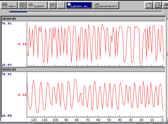Clear the recorded data with Clear button
Viewport: 168px width, 124px height.
tap(37, 5)
